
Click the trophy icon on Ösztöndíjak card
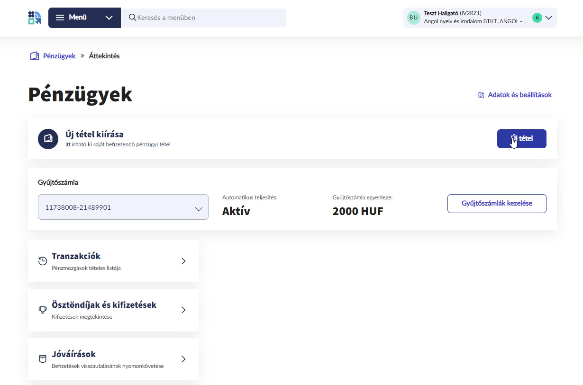42,310
